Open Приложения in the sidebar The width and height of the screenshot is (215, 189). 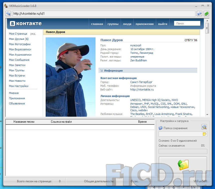pyautogui.click(x=17, y=98)
